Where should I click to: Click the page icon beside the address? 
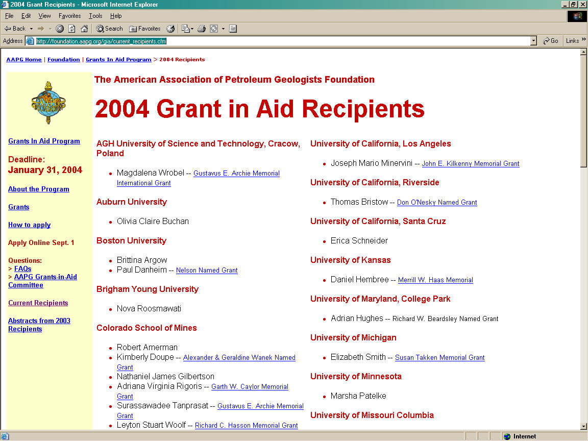pos(30,41)
